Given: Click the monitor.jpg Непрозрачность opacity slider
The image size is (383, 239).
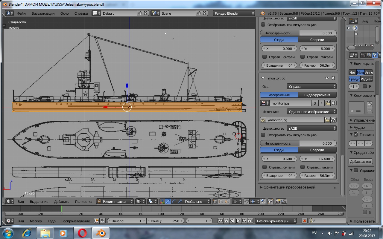Looking at the screenshot, I should pos(298,143).
